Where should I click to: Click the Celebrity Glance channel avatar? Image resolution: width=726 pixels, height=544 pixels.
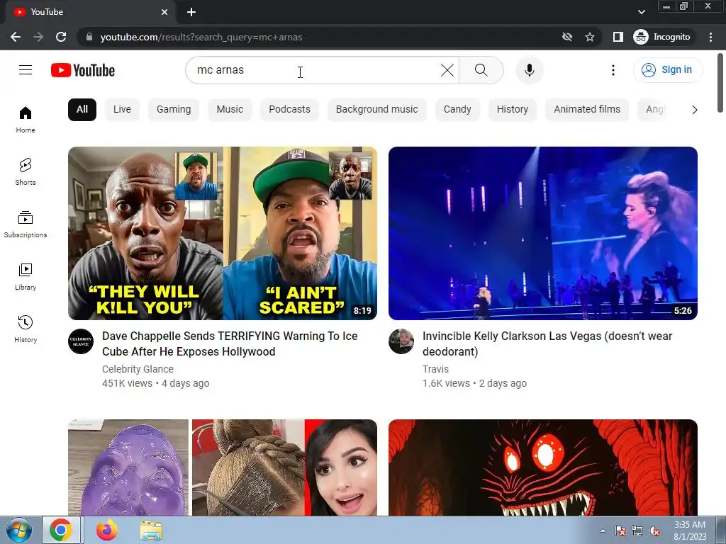pos(81,341)
